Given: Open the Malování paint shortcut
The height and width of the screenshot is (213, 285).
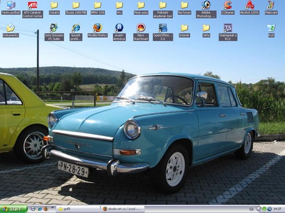Looking at the screenshot, I should click(271, 8).
